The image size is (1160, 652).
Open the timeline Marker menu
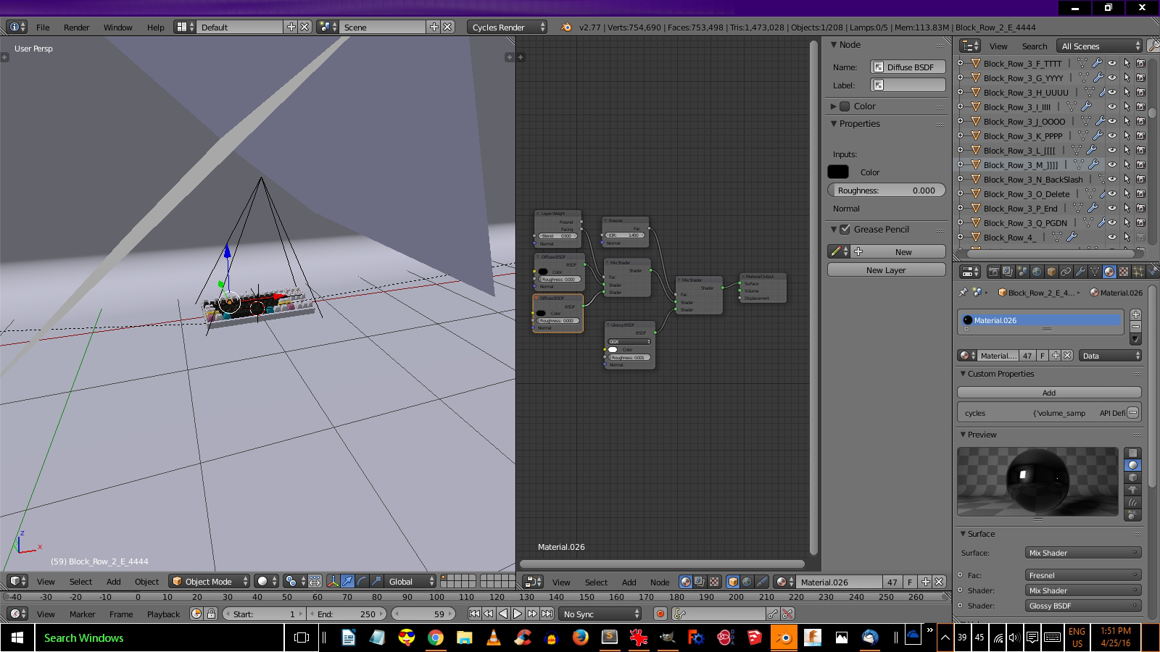pos(82,614)
